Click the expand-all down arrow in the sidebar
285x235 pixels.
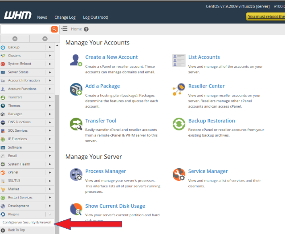tap(45, 39)
